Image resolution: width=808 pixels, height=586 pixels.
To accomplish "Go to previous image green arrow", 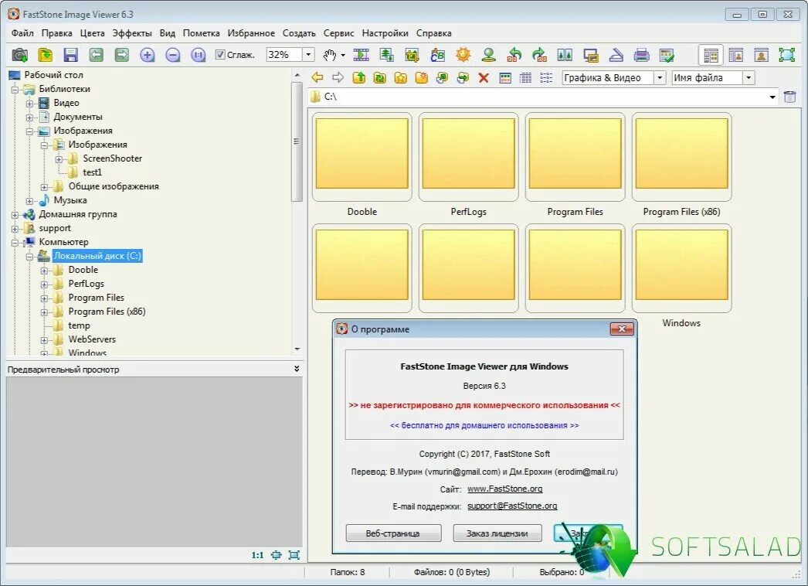I will pos(97,55).
